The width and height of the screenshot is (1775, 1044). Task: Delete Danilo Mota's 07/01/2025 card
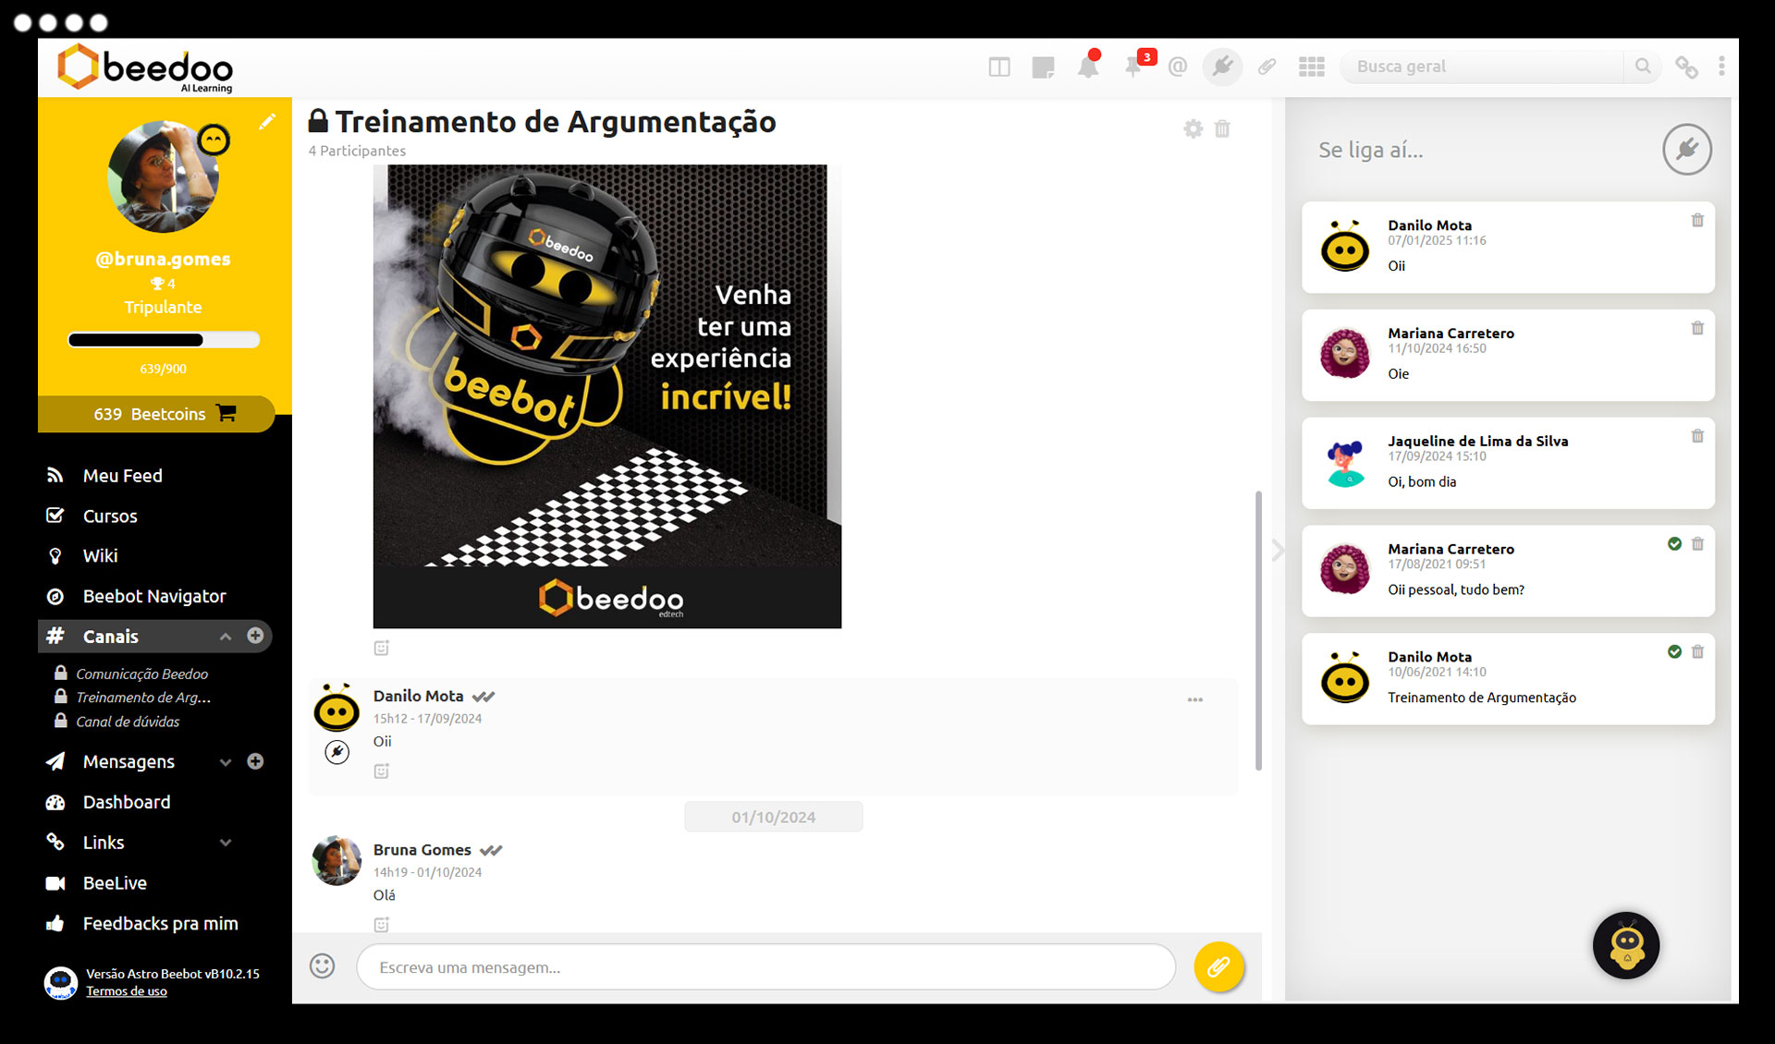click(1697, 221)
